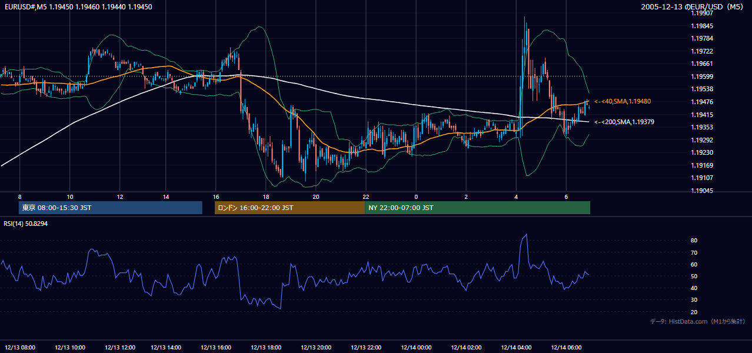Click price axis value 1.19661

click(702, 64)
